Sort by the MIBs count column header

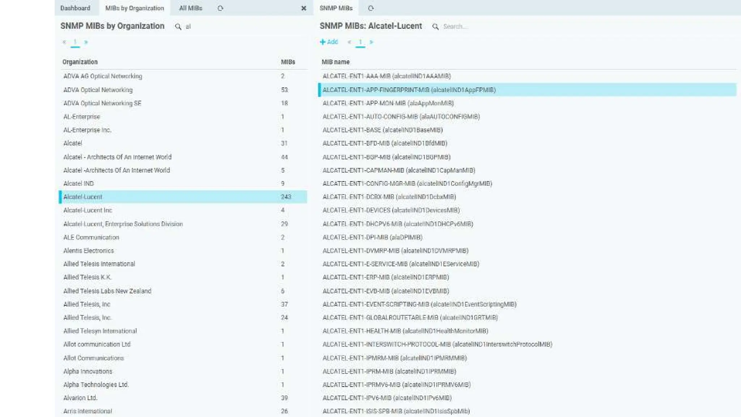click(x=288, y=62)
